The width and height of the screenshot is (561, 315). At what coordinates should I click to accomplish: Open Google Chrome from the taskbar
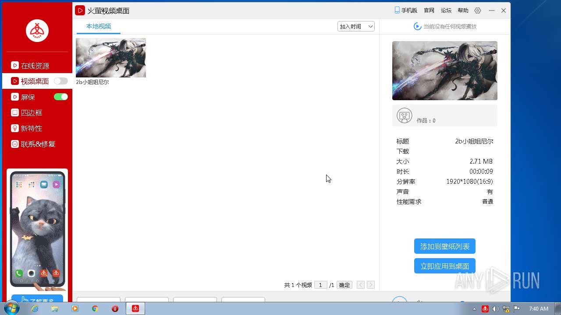pos(95,309)
